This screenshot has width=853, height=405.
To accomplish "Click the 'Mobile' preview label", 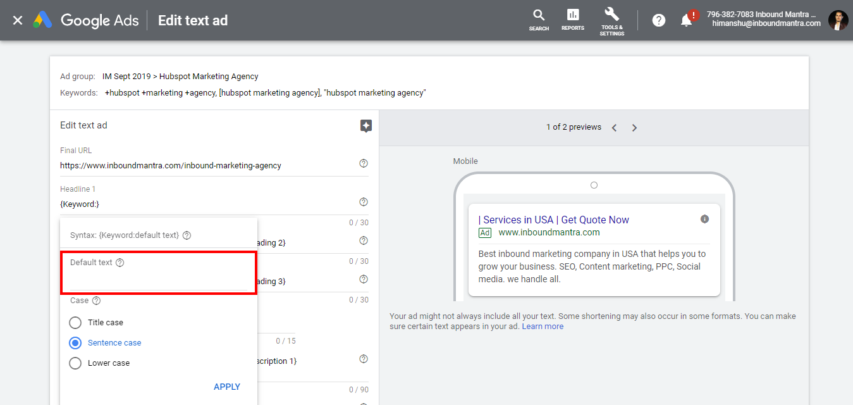I will [465, 161].
